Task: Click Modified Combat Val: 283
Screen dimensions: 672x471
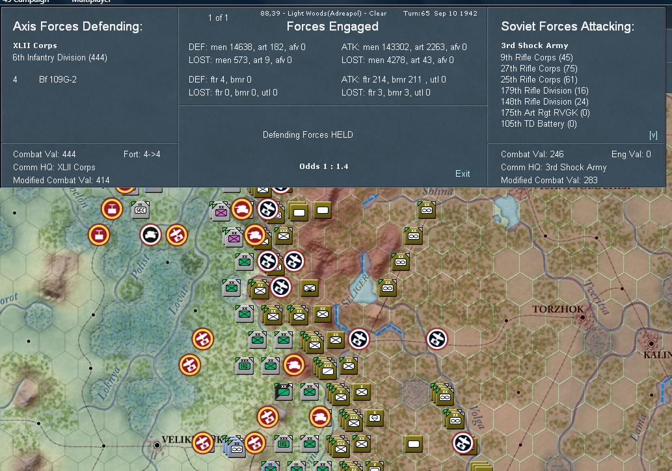Action: 549,180
